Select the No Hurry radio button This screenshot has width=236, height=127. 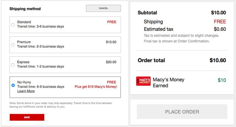pyautogui.click(x=13, y=85)
